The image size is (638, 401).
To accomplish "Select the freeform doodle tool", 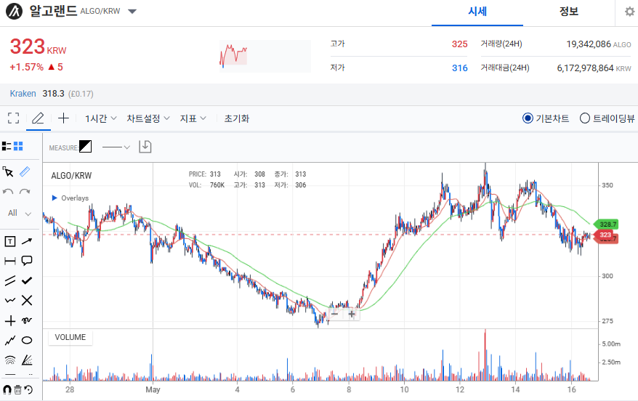I will [x=27, y=321].
